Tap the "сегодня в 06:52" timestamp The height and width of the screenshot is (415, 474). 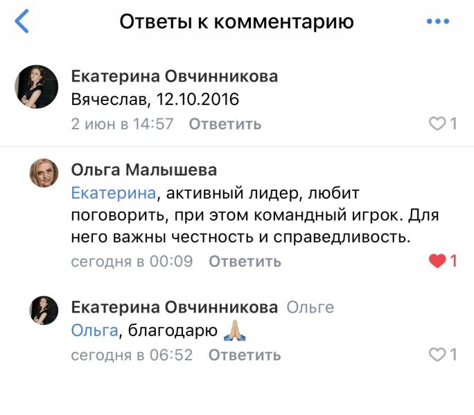tap(132, 356)
